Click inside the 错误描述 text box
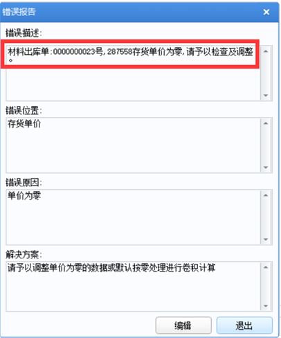The width and height of the screenshot is (281, 338). [134, 73]
